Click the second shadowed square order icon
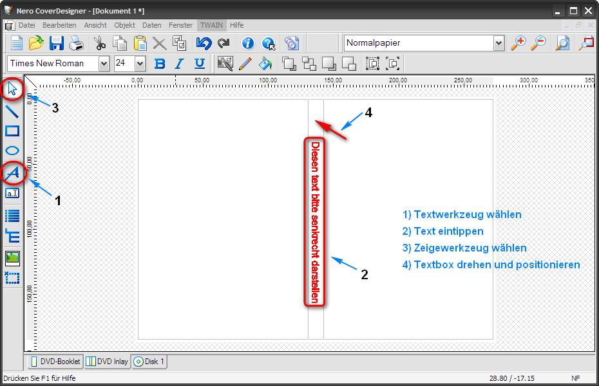 pos(349,64)
